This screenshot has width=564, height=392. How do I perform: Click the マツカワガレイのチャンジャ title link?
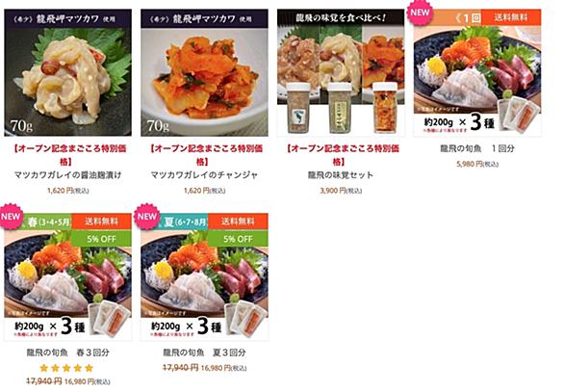pyautogui.click(x=204, y=175)
